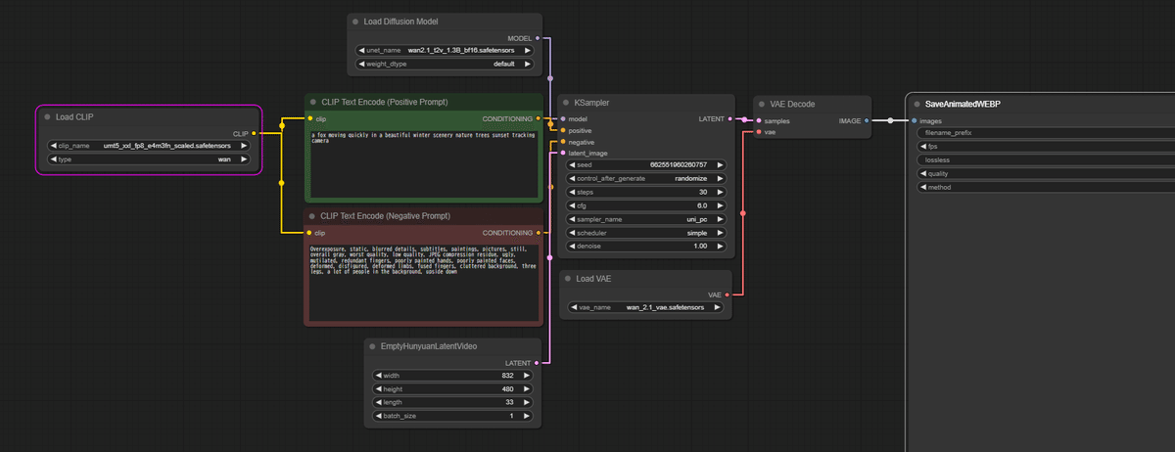Select the SaveAnimatedWEBP node title
The height and width of the screenshot is (452, 1175).
(x=962, y=104)
